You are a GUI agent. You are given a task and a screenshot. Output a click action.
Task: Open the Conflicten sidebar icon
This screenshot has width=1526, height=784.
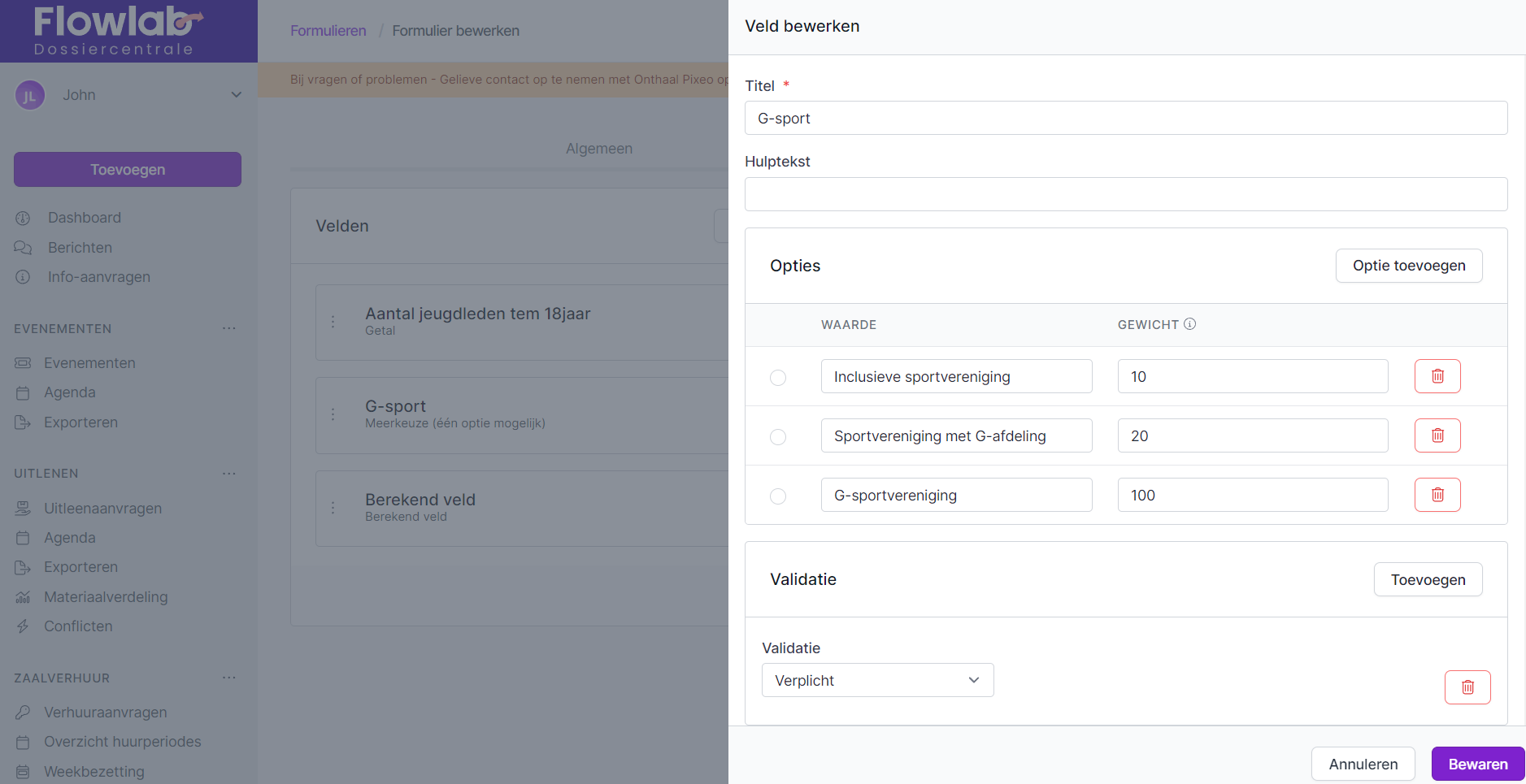coord(23,626)
